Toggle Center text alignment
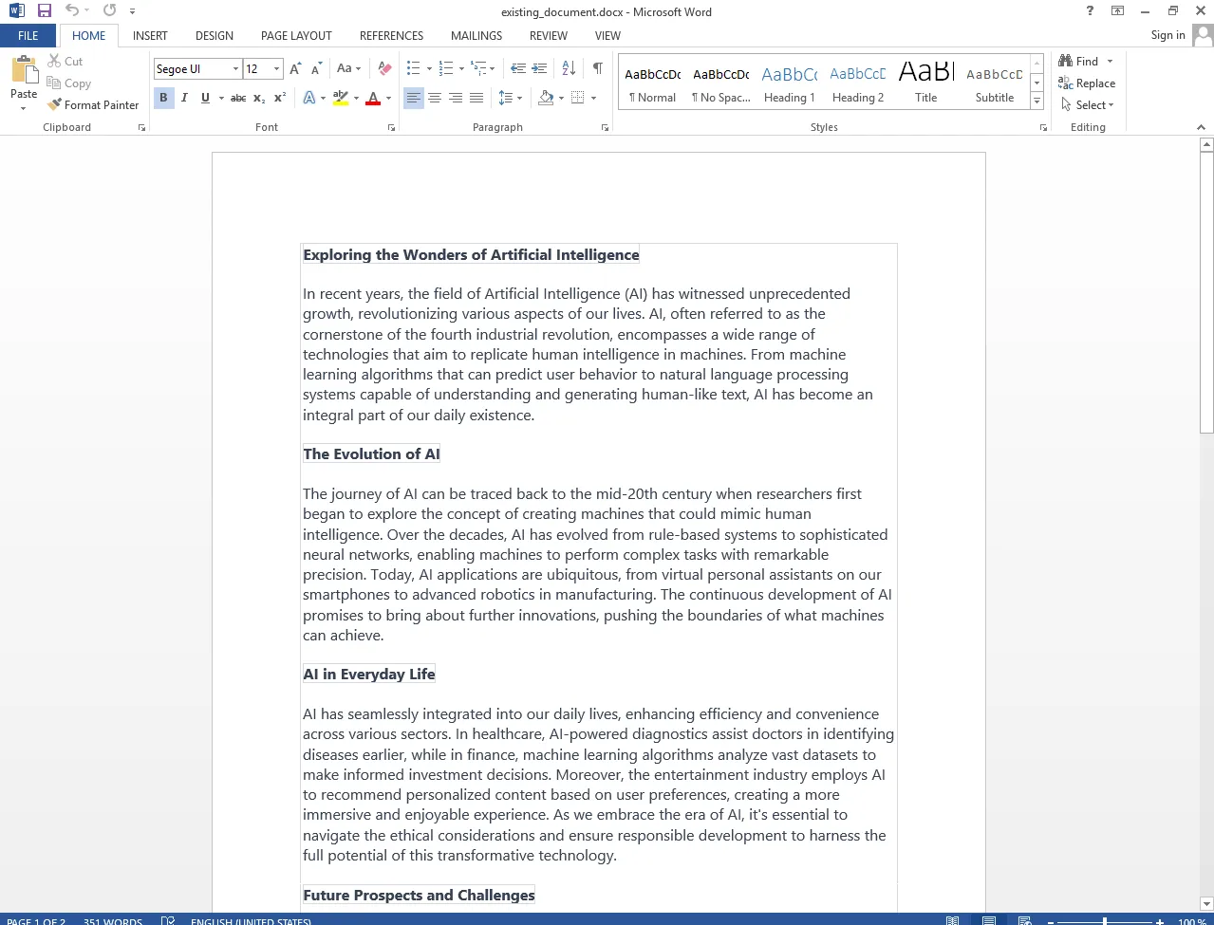The width and height of the screenshot is (1214, 925). 435,98
